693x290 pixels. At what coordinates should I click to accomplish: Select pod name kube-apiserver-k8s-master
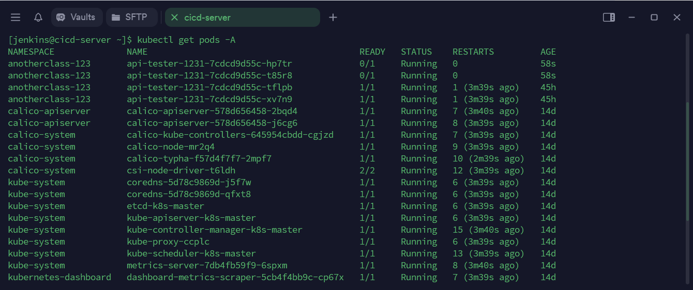tap(191, 218)
